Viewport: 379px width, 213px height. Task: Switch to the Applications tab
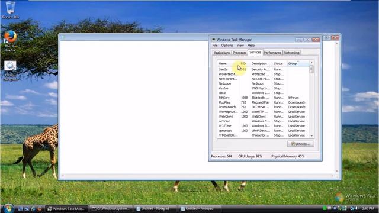point(222,53)
